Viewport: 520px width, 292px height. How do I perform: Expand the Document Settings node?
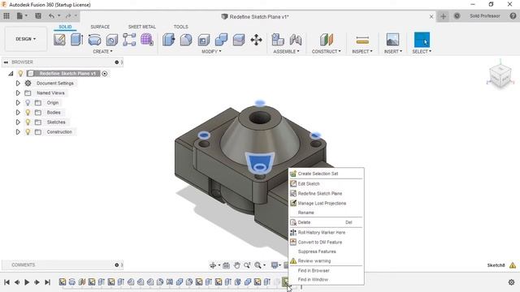click(x=18, y=84)
